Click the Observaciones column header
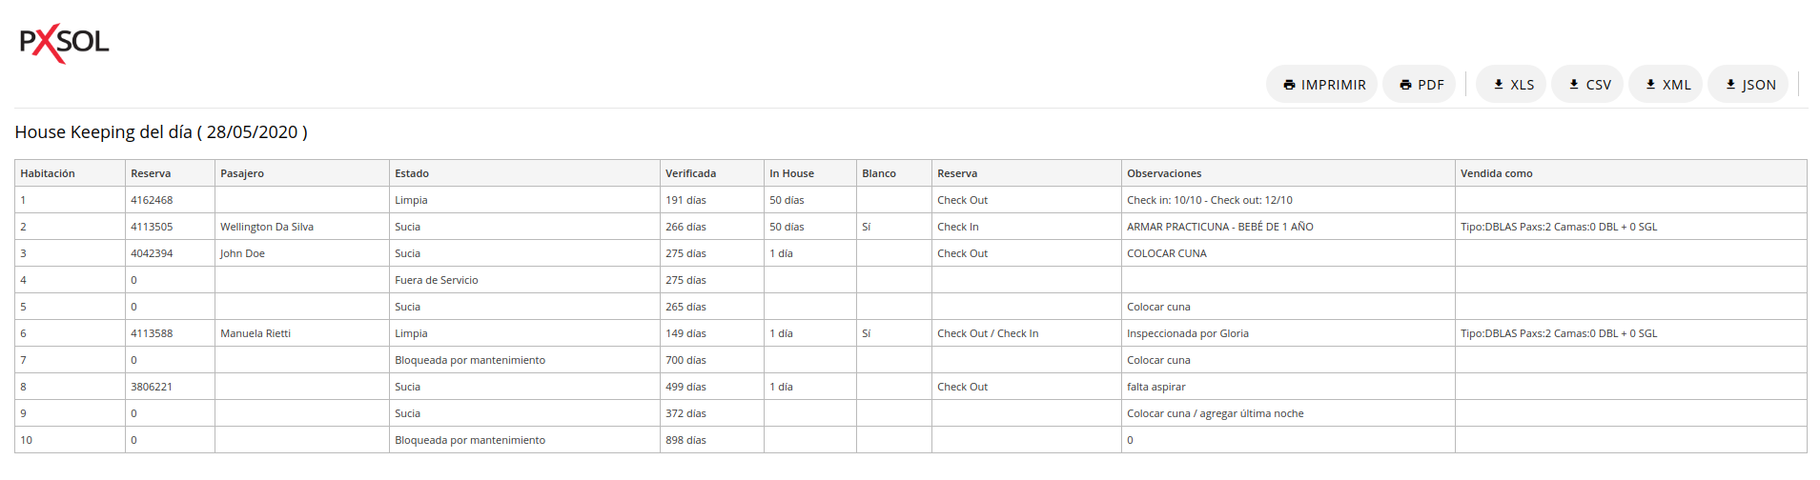Image resolution: width=1820 pixels, height=480 pixels. pos(1164,173)
